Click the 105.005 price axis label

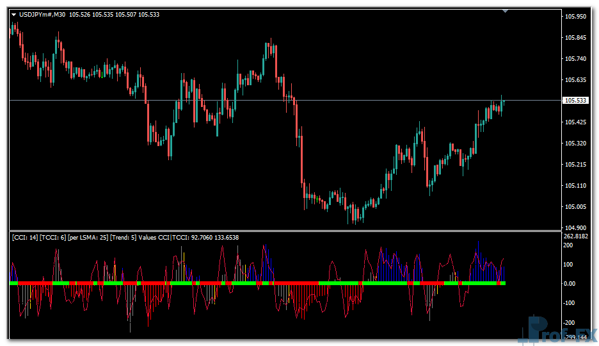pyautogui.click(x=576, y=207)
